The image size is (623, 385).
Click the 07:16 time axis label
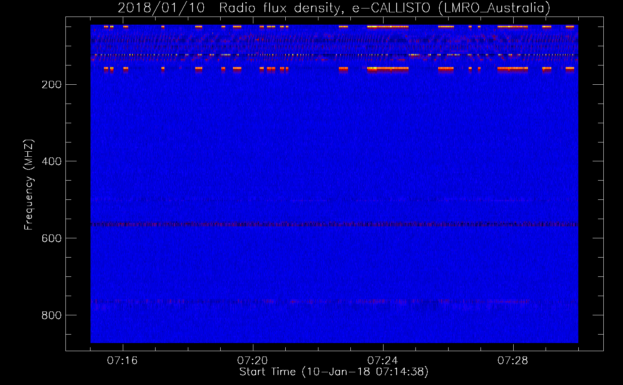point(122,361)
